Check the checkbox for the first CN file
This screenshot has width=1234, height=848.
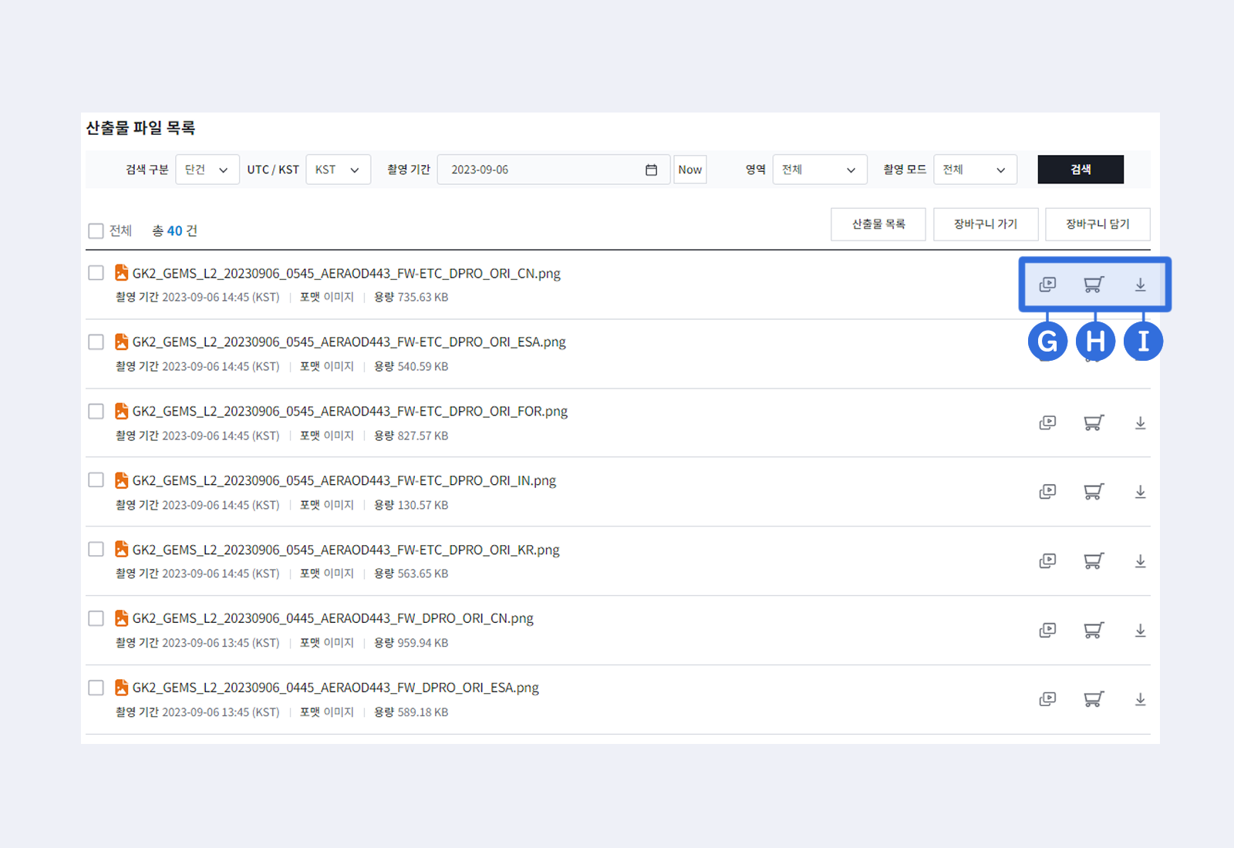pos(96,272)
